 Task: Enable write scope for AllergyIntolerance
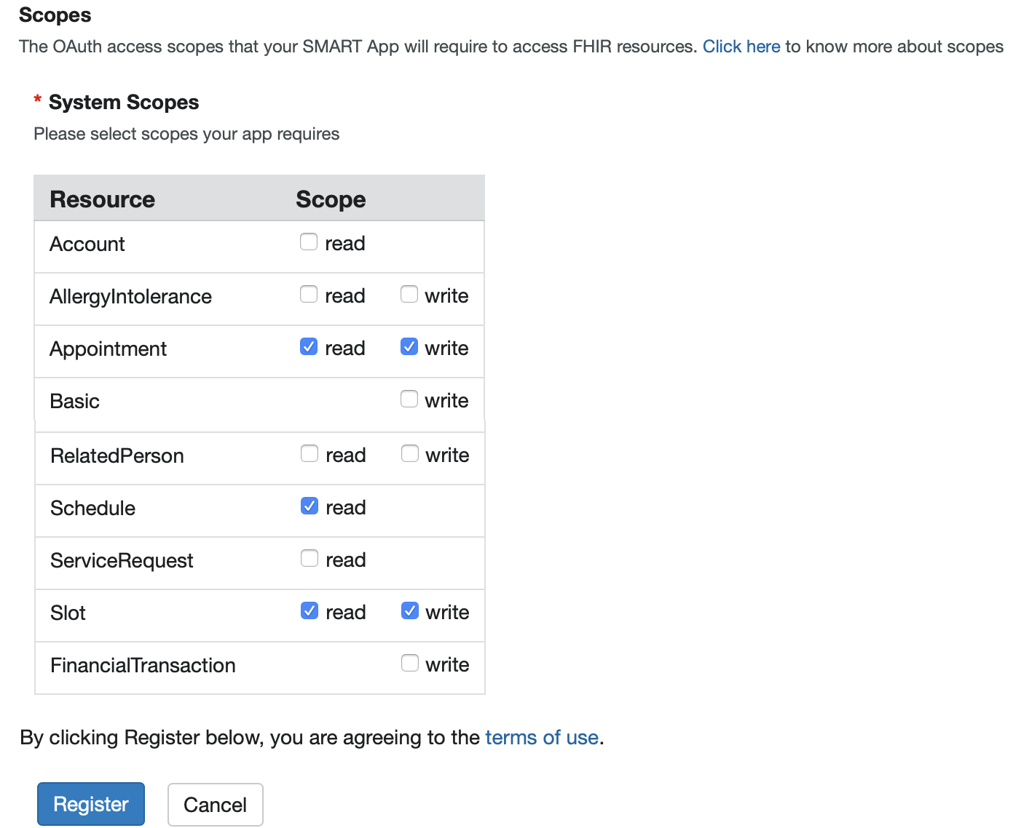pyautogui.click(x=409, y=295)
